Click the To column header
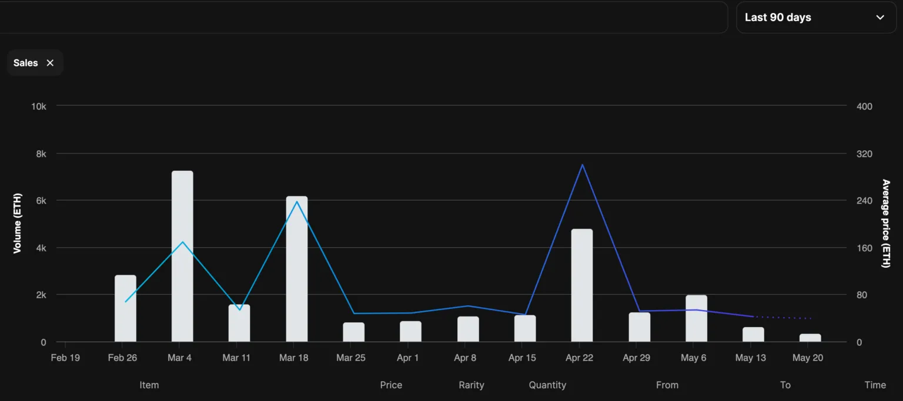Viewport: 903px width, 401px height. tap(785, 385)
